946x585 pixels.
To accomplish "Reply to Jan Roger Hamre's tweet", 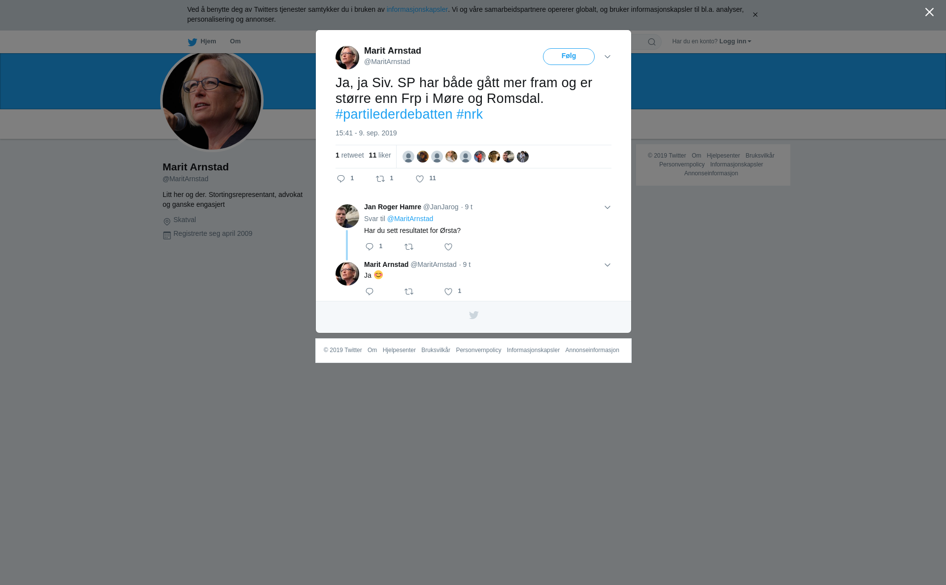I will 370,247.
